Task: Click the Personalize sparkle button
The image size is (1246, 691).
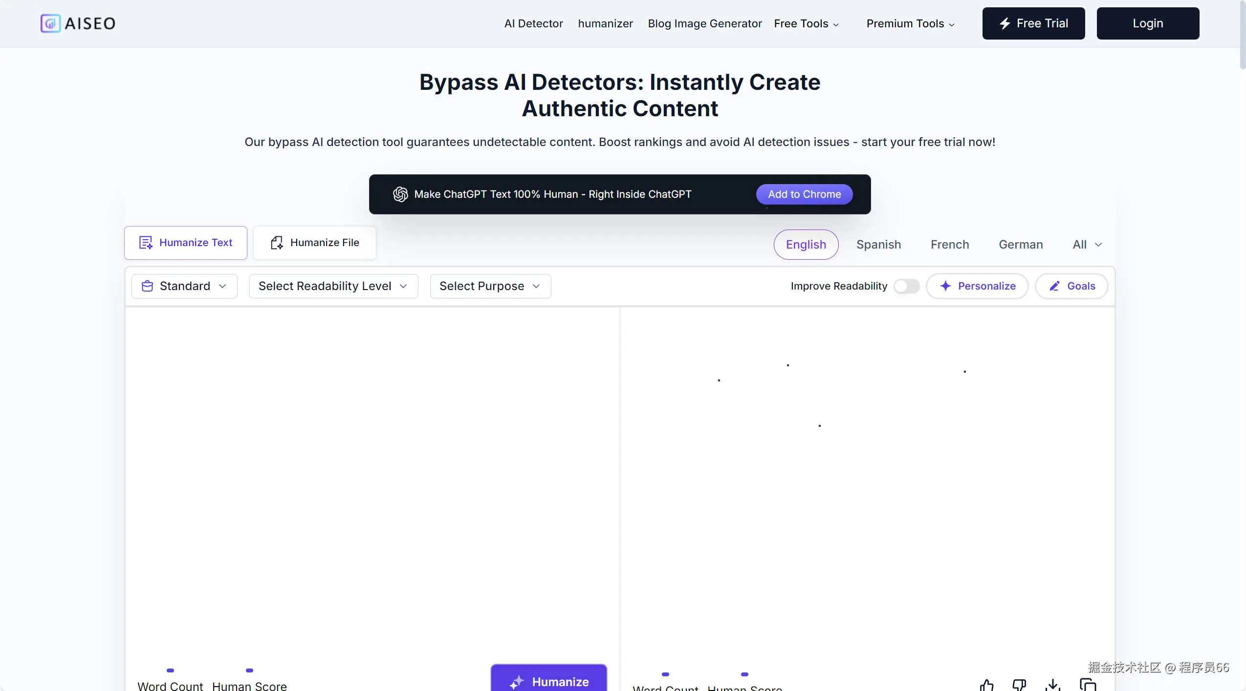Action: click(x=977, y=286)
